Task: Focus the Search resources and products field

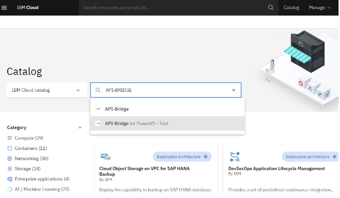Action: [174, 8]
